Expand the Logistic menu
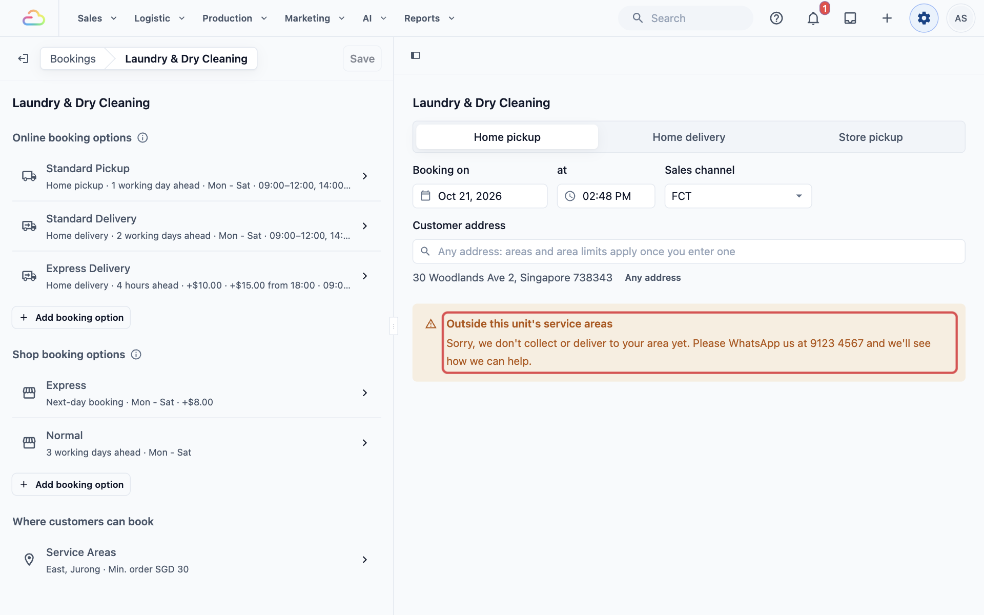Image resolution: width=984 pixels, height=615 pixels. 159,18
